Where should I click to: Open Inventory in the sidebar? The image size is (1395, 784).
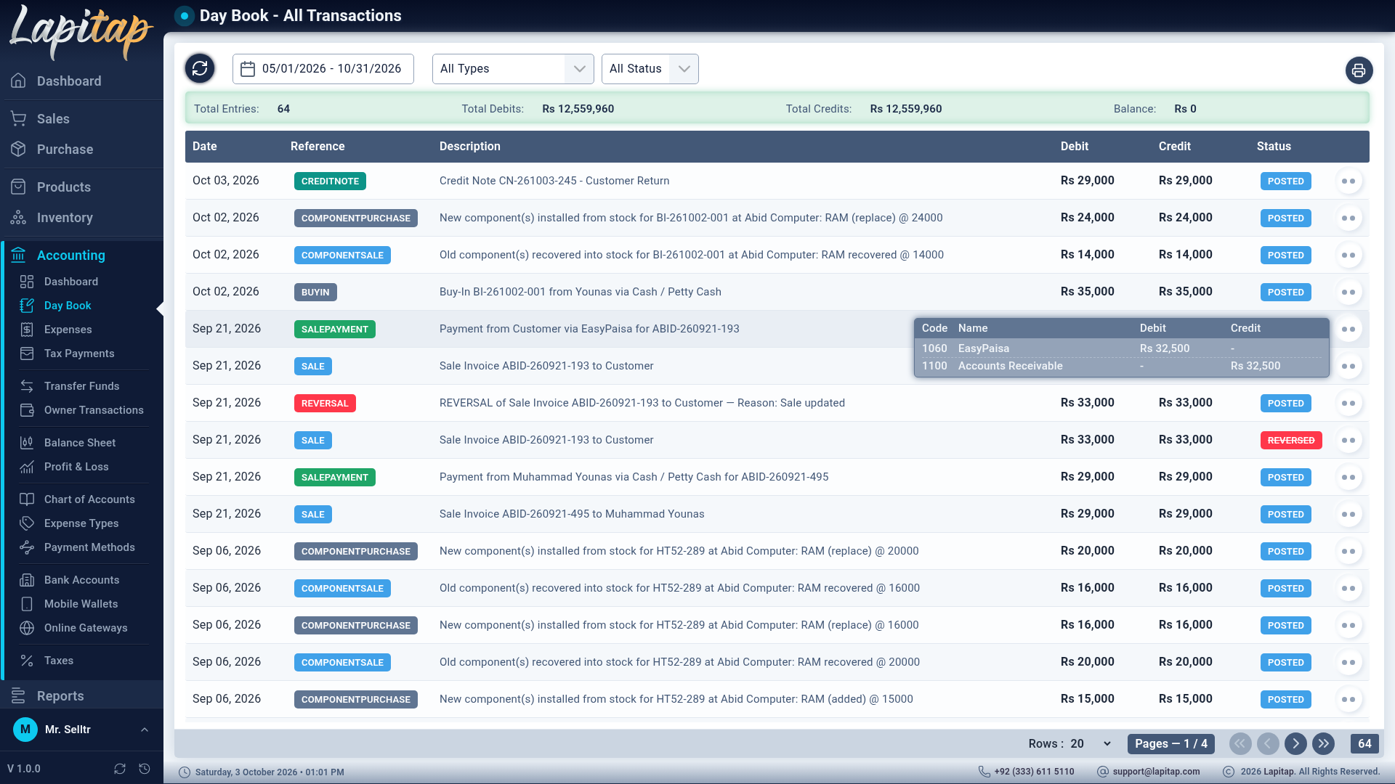pyautogui.click(x=81, y=218)
